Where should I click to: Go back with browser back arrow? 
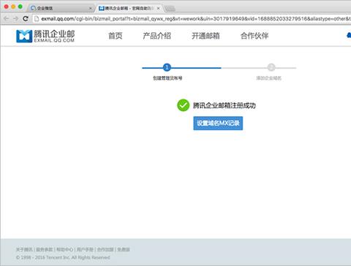tap(7, 18)
